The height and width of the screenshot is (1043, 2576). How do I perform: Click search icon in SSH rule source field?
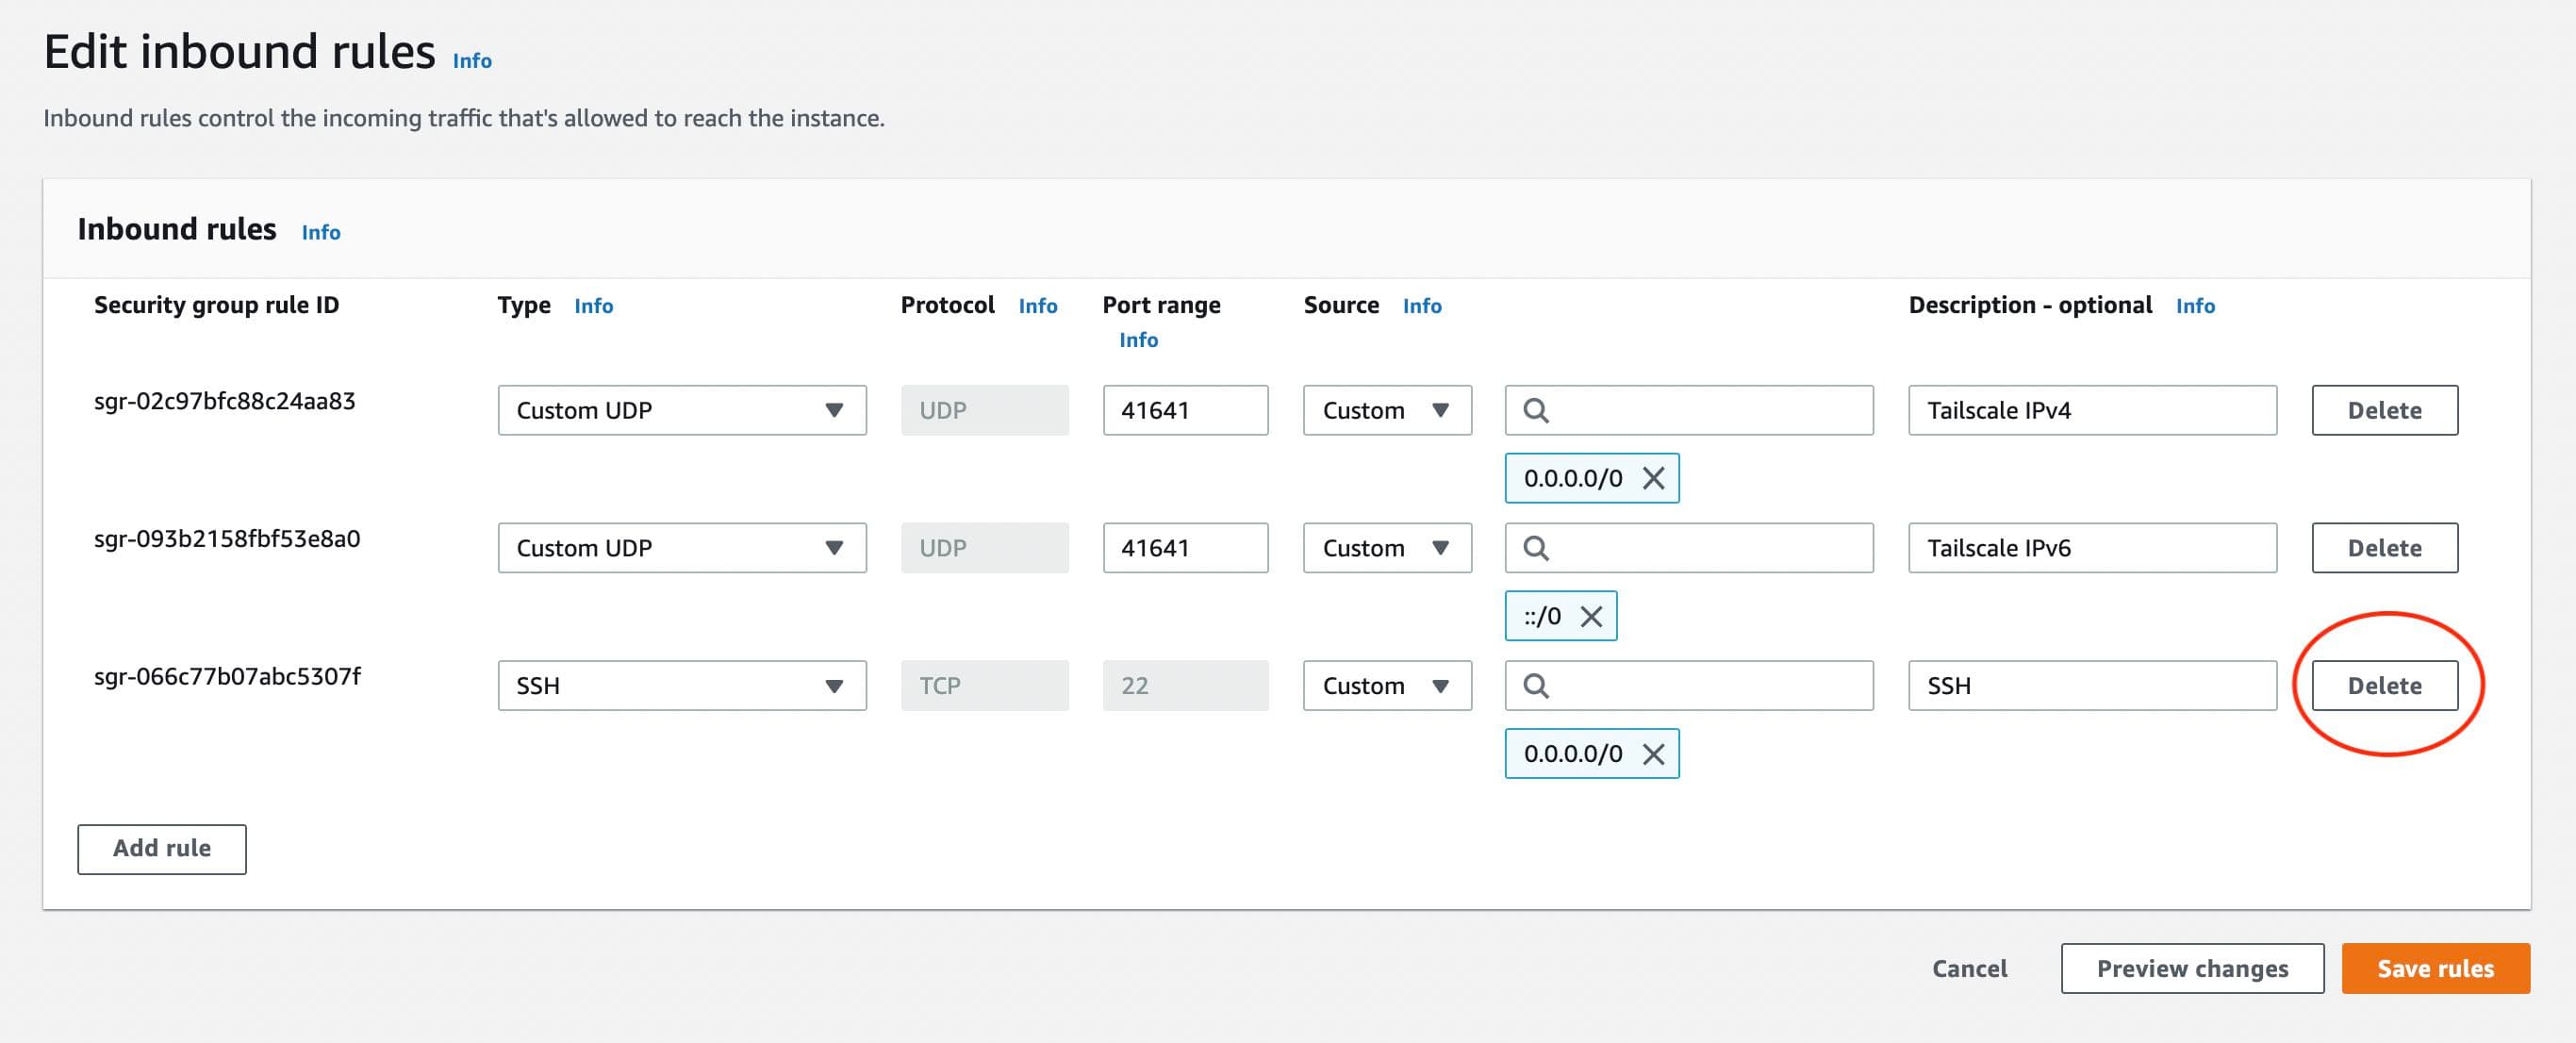point(1536,686)
